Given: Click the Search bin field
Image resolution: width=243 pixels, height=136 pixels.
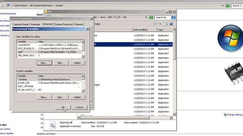Looking at the screenshot, I should [x=163, y=17].
